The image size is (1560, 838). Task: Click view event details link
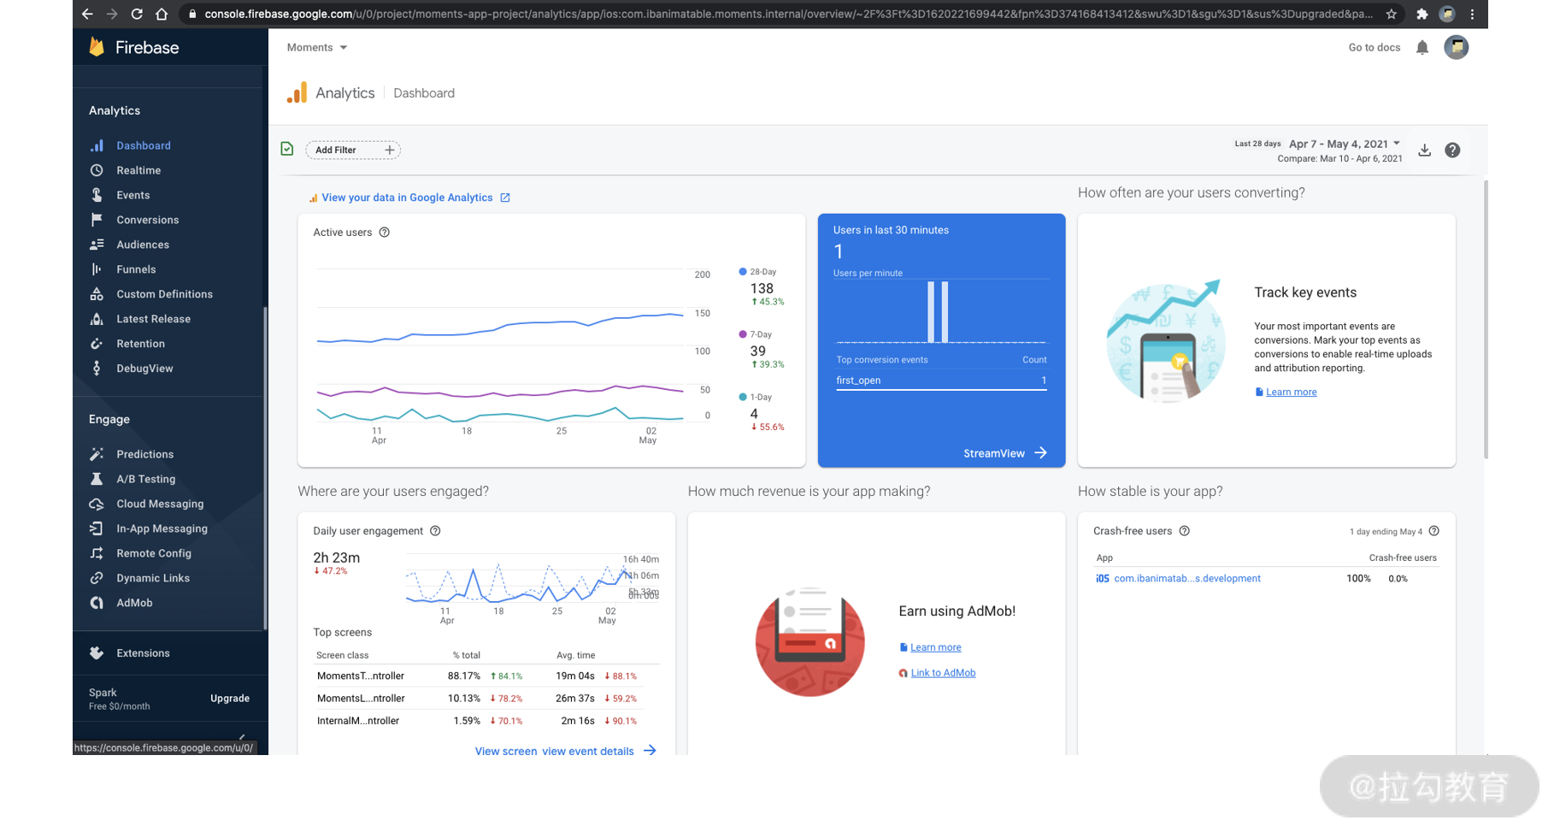pyautogui.click(x=588, y=752)
